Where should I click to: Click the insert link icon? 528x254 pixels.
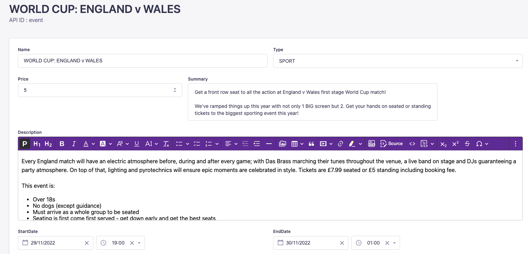pos(340,144)
